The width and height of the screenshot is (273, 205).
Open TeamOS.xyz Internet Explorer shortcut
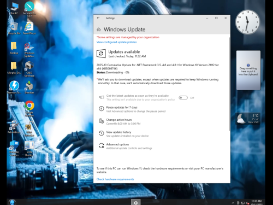(29, 28)
